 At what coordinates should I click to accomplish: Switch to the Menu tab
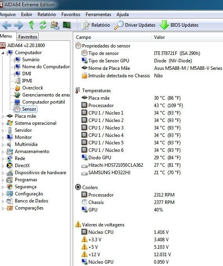click(x=6, y=36)
